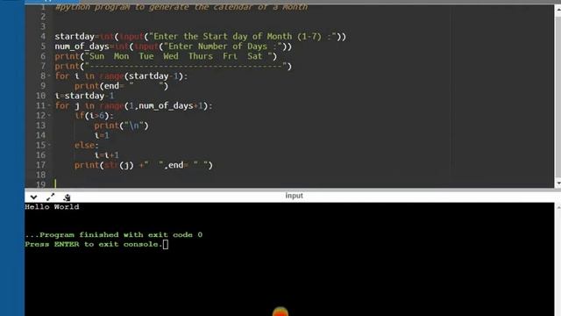Click 'i=startday-1' on line 10

point(84,96)
